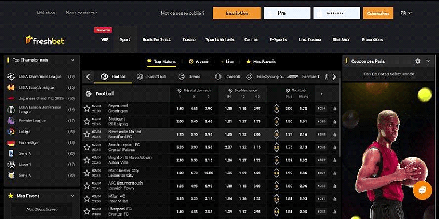Open the FR language dropdown
The width and height of the screenshot is (439, 219).
tap(406, 13)
